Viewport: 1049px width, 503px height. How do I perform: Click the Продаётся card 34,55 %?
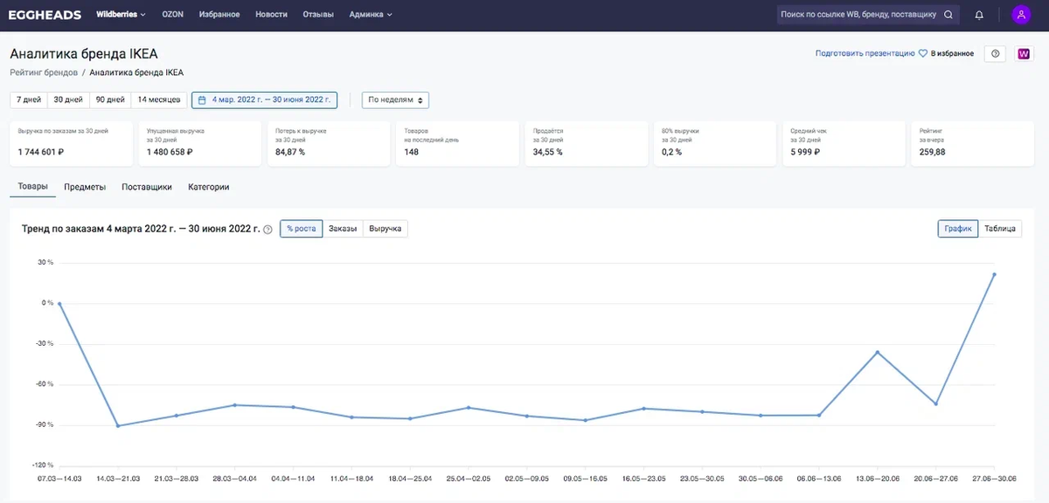click(x=586, y=143)
